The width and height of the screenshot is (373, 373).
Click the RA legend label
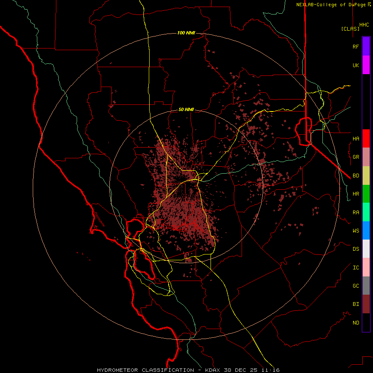[x=356, y=213]
